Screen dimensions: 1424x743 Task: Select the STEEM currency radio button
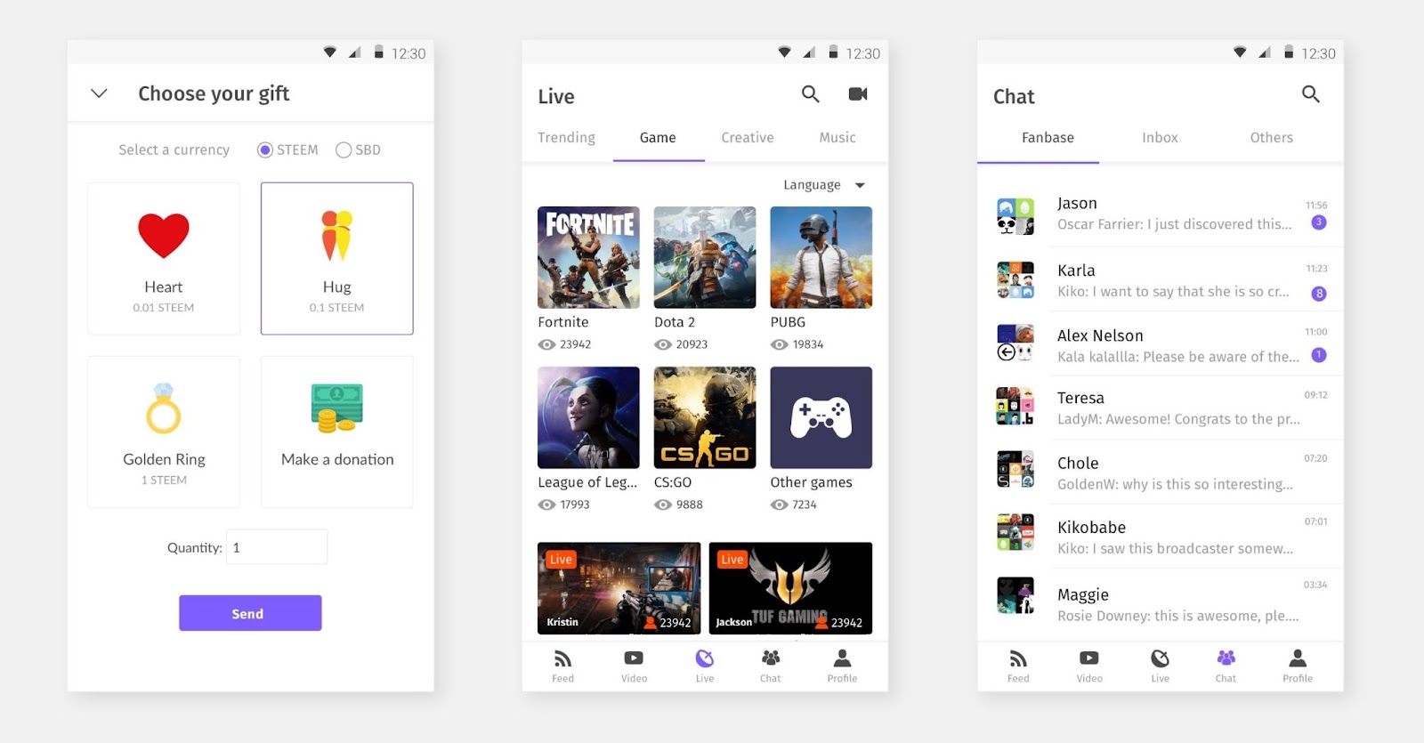point(264,150)
